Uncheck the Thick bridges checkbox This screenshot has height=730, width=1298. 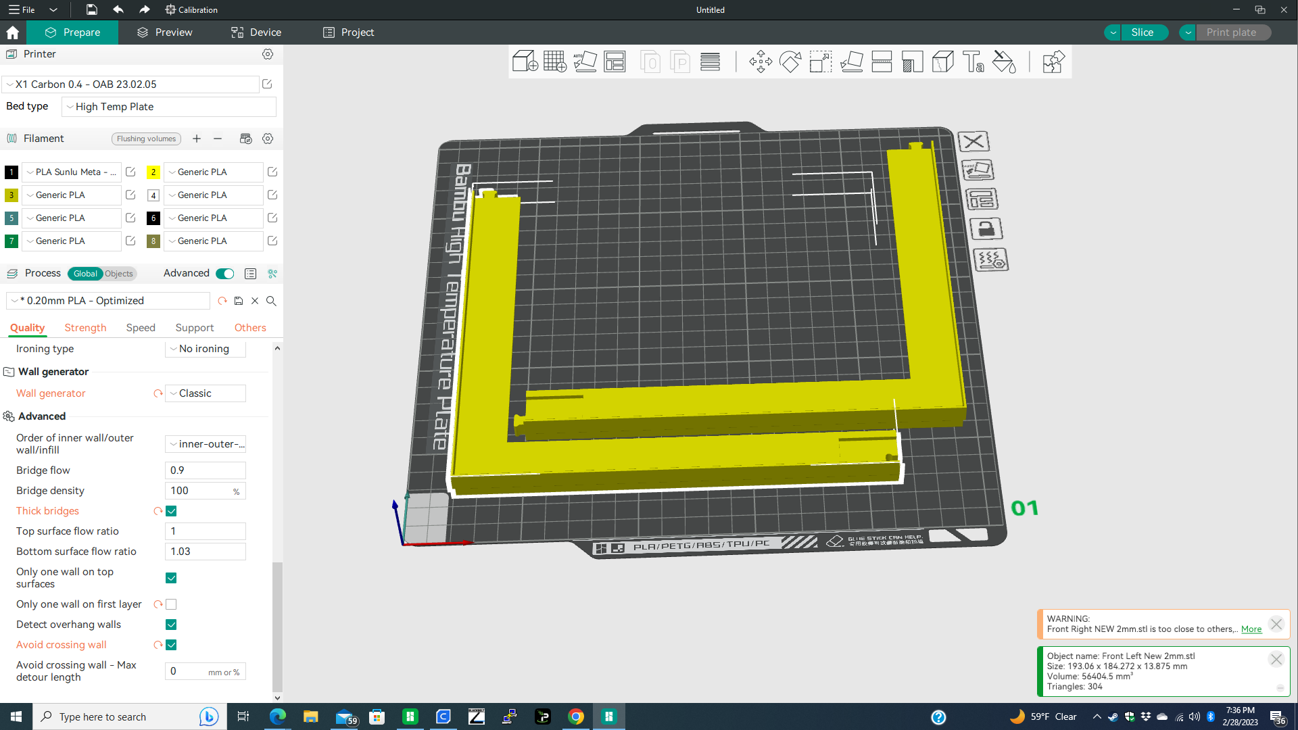[x=171, y=511]
